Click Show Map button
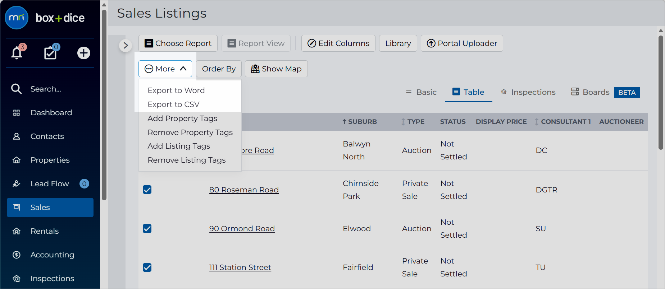 click(x=276, y=69)
